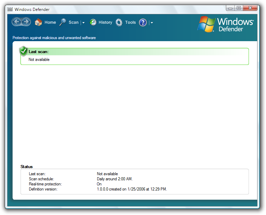Start a scan via Scan label
Image resolution: width=266 pixels, height=215 pixels.
click(73, 22)
